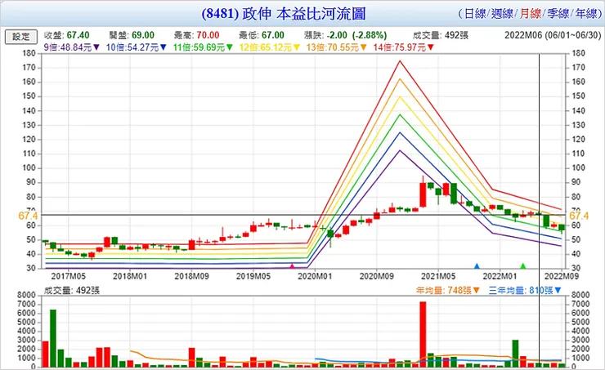This screenshot has width=605, height=370.
Task: Toggle the yellow 12倍 line arrow
Action: [x=297, y=47]
